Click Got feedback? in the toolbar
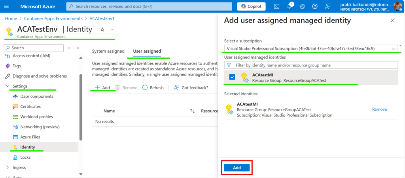The width and height of the screenshot is (405, 178). click(x=191, y=87)
